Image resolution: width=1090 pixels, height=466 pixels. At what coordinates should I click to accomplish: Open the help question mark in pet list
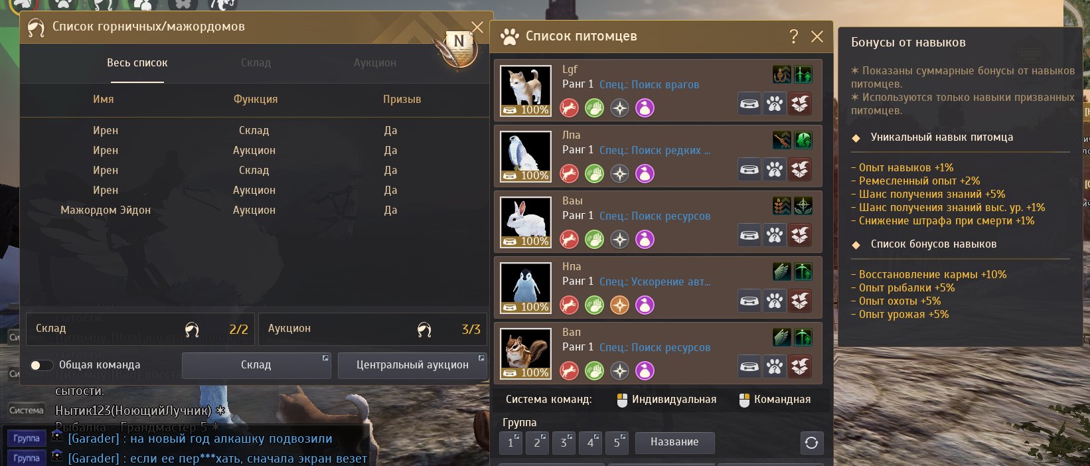pyautogui.click(x=793, y=37)
